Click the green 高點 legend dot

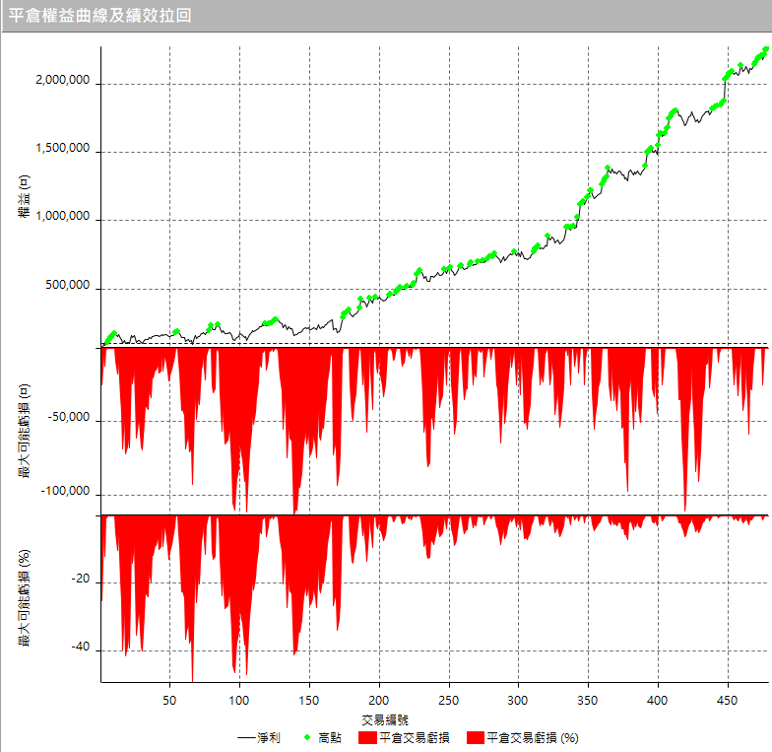click(x=308, y=737)
